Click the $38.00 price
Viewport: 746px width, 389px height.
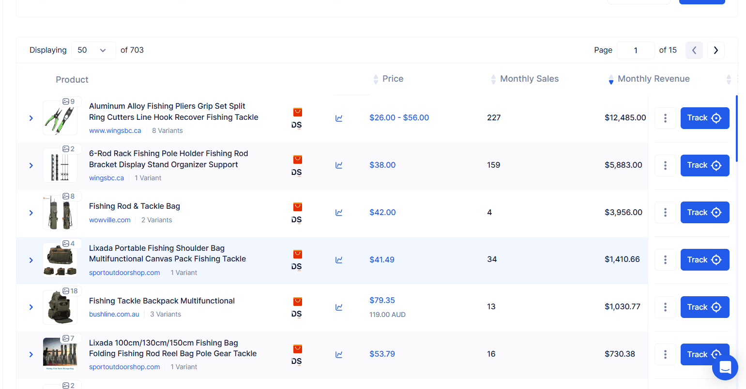pos(382,165)
